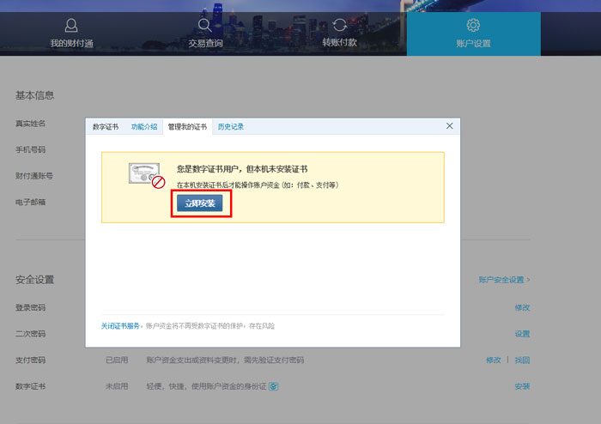The height and width of the screenshot is (424, 601).
Task: Click 修改 link for 登录密码
Action: click(x=522, y=307)
